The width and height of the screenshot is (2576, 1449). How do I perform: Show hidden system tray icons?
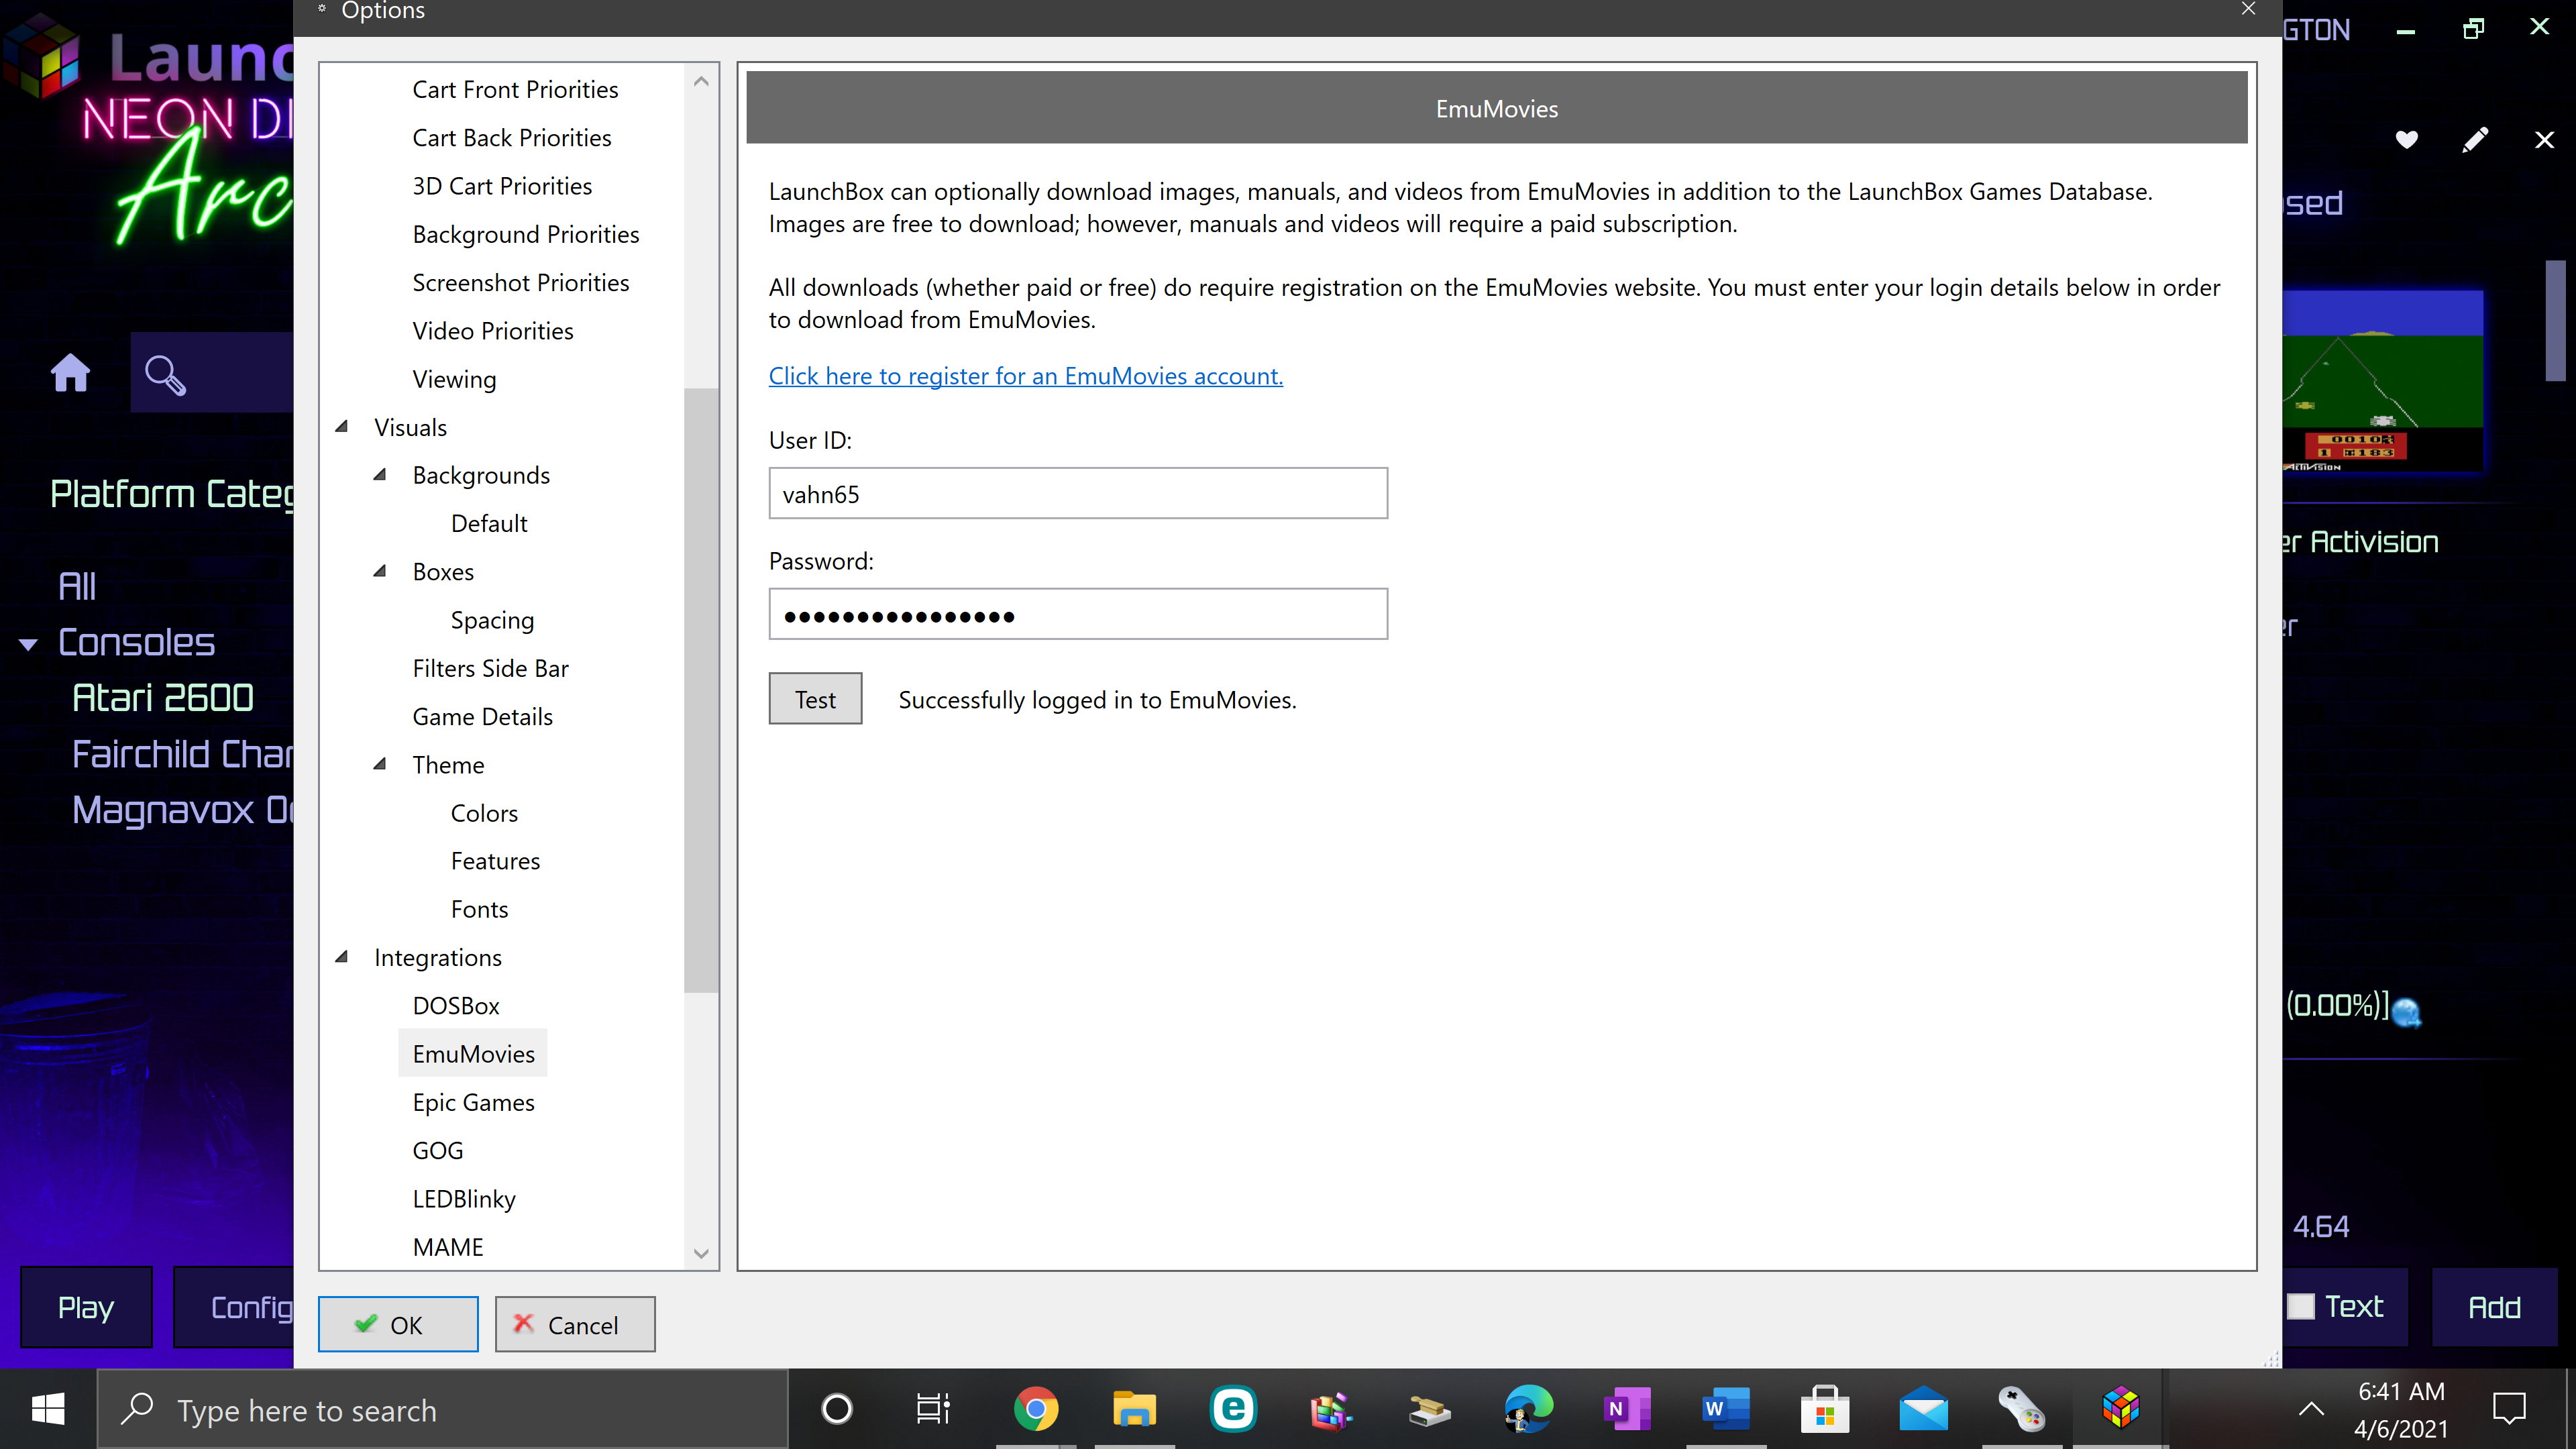(x=2311, y=1410)
